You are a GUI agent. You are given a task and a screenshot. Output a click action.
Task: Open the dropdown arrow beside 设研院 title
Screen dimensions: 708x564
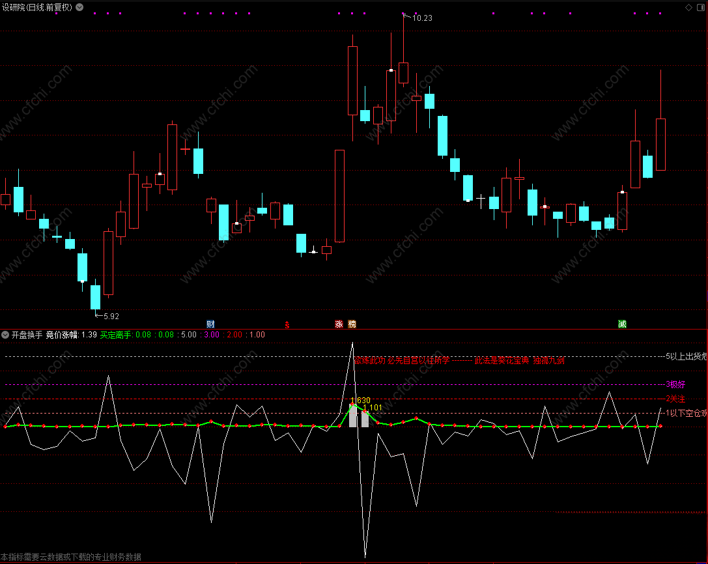coord(79,7)
